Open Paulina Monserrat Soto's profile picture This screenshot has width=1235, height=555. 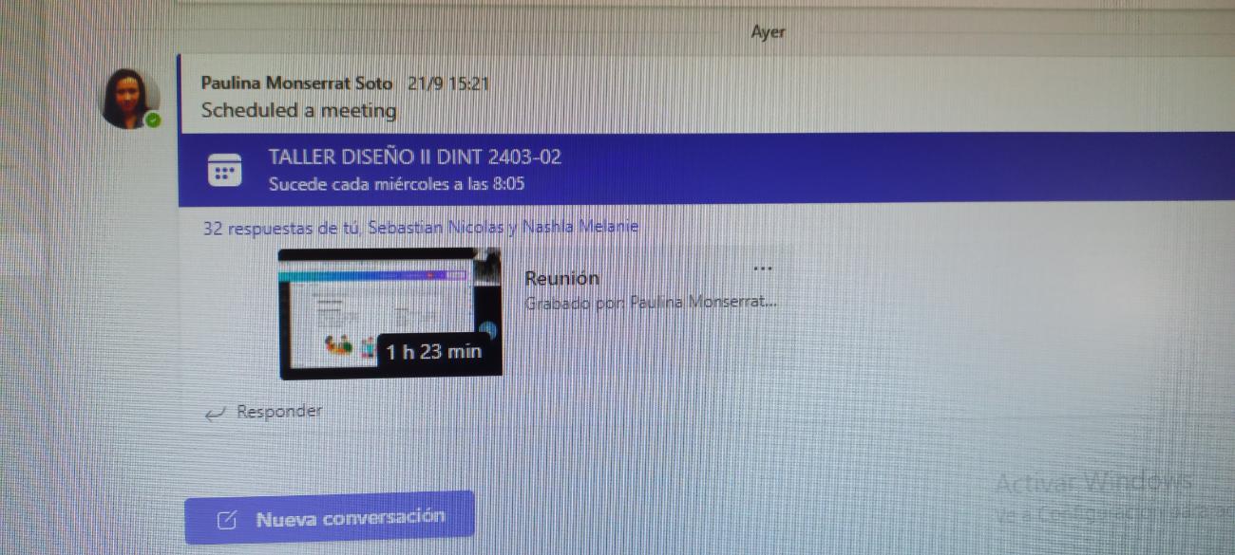pos(129,98)
